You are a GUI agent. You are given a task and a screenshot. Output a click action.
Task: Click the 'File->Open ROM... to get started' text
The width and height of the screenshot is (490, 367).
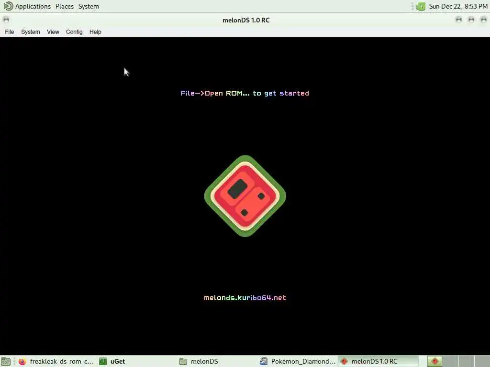tap(245, 93)
